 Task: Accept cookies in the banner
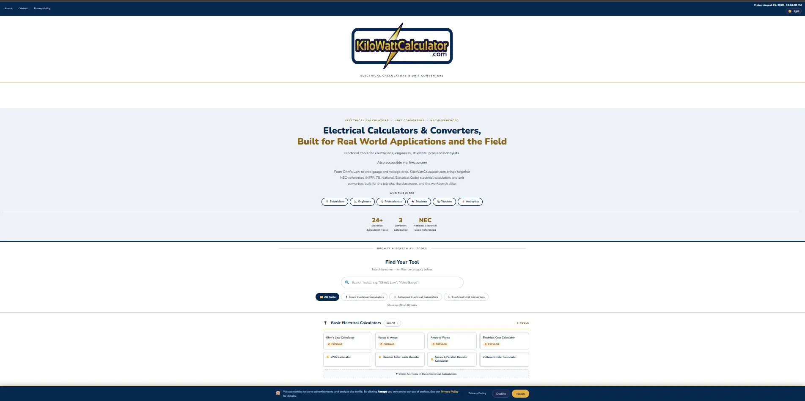click(x=520, y=393)
